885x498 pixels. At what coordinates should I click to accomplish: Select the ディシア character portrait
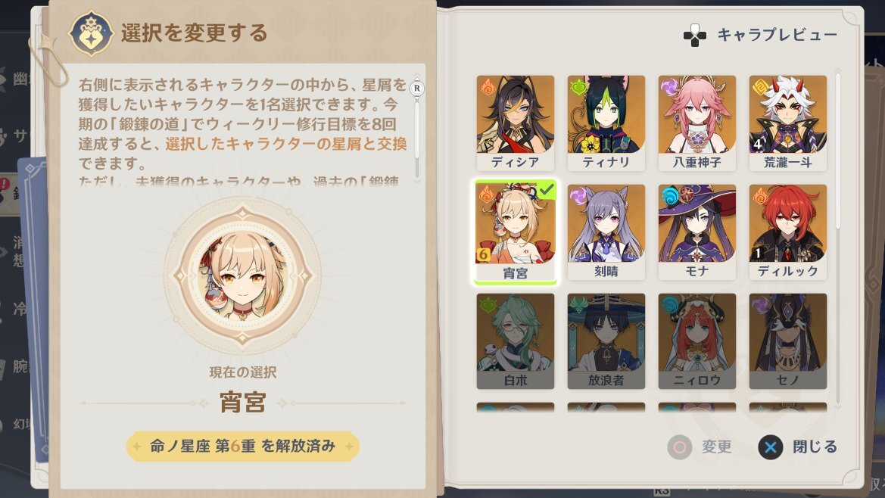tap(515, 123)
